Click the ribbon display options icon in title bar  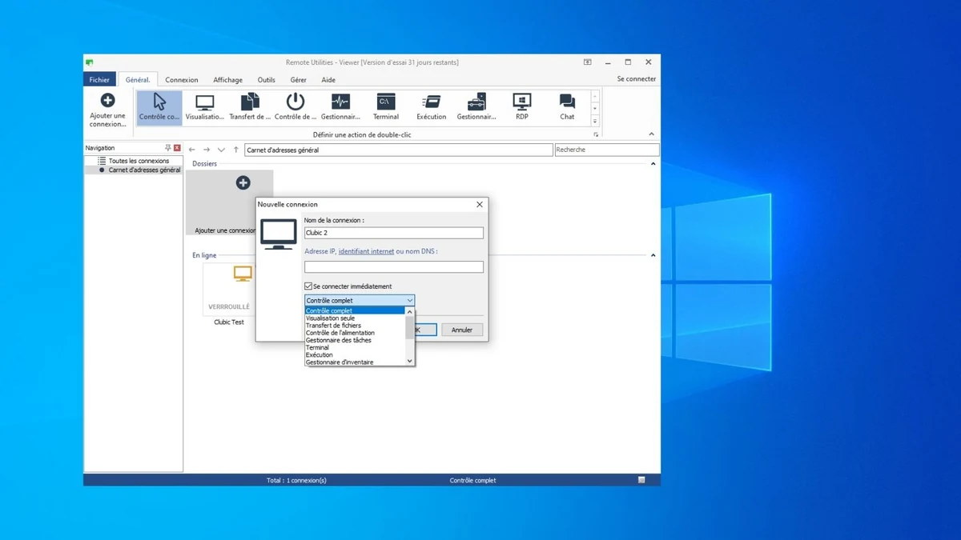pyautogui.click(x=587, y=62)
